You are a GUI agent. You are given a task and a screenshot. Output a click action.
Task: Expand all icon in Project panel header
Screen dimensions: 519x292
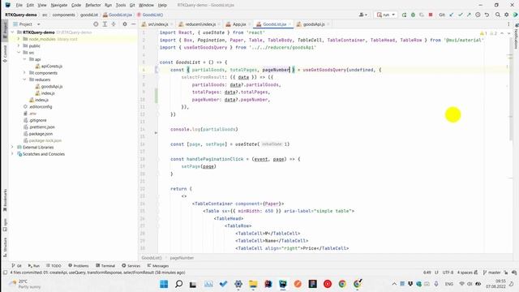tap(105, 24)
